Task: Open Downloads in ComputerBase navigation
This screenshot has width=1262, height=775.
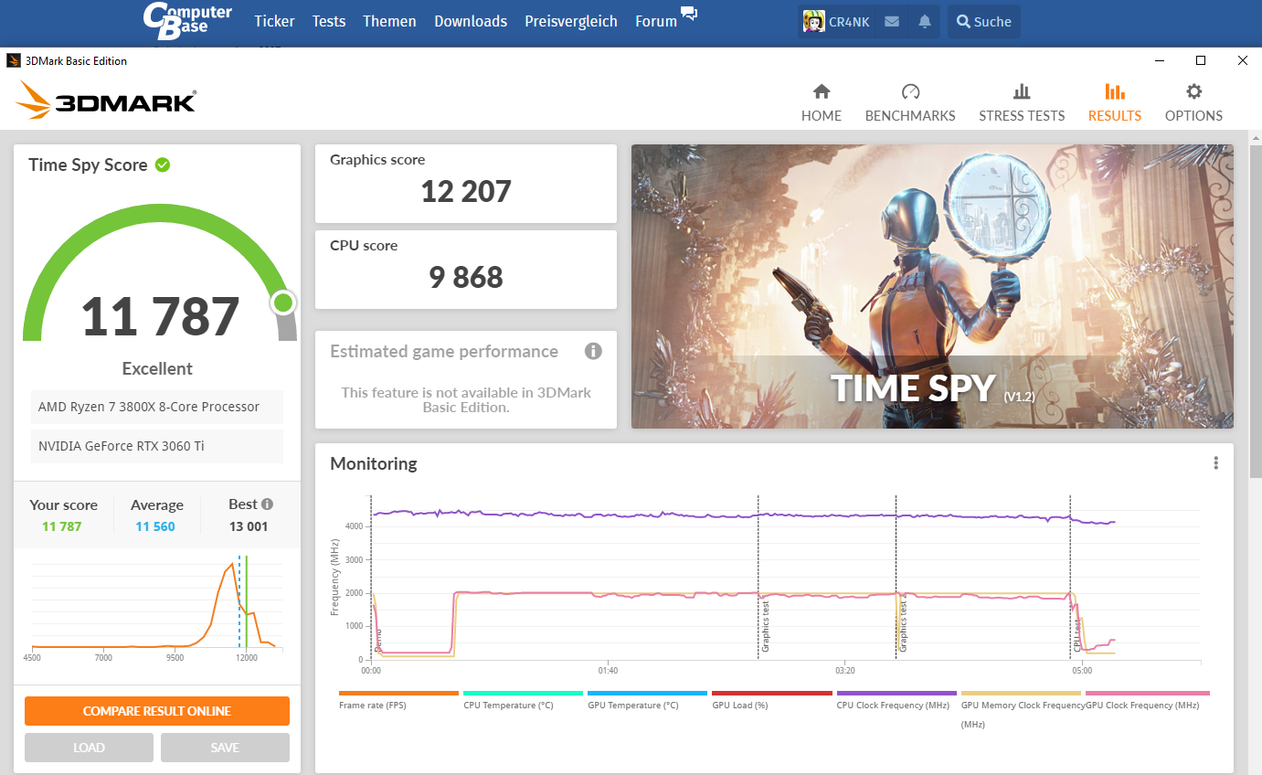Action: coord(471,21)
